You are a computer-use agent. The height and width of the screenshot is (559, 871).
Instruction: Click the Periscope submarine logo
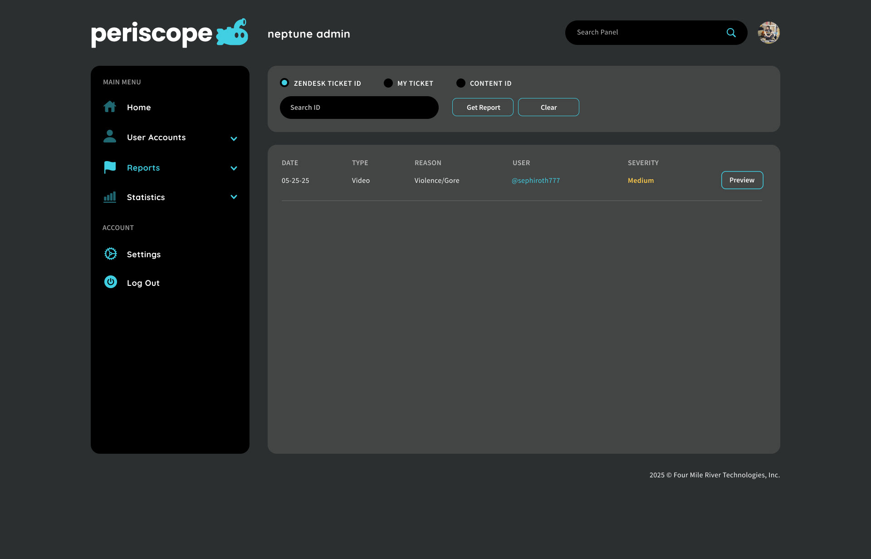point(232,34)
